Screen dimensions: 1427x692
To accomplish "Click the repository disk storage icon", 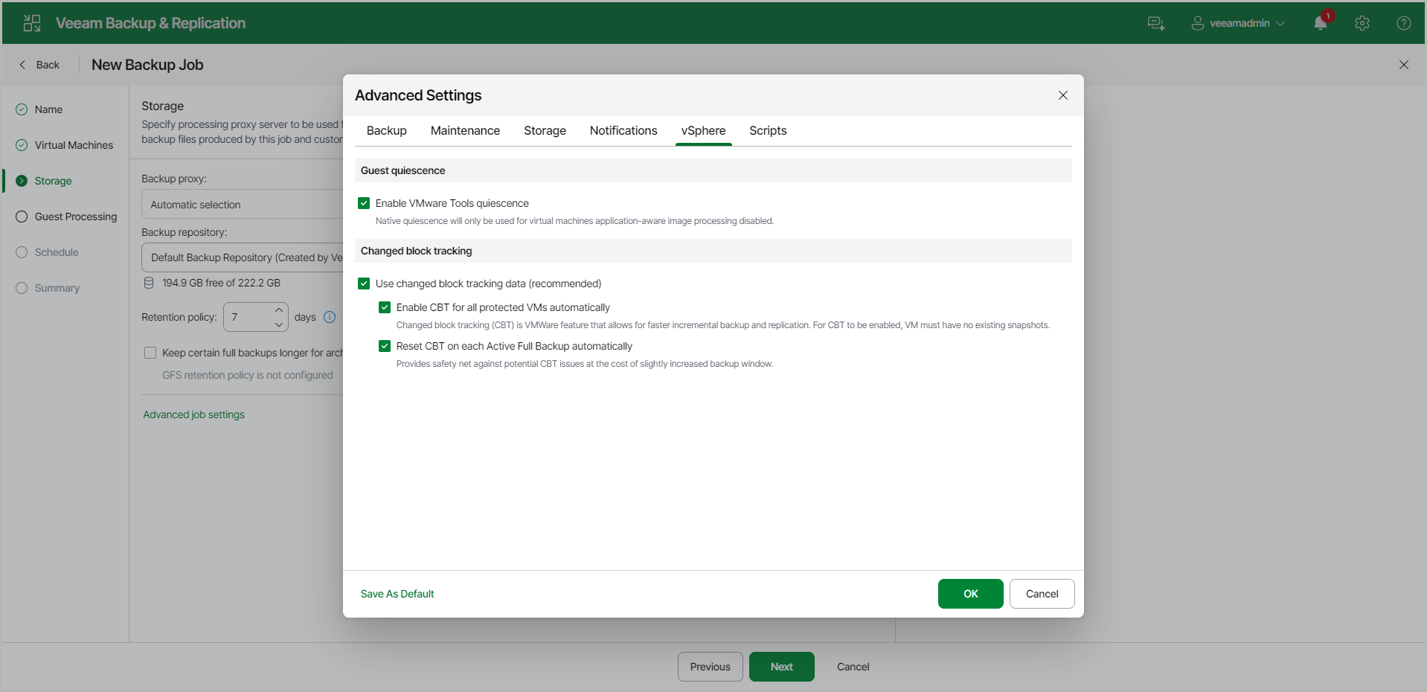I will pyautogui.click(x=149, y=283).
